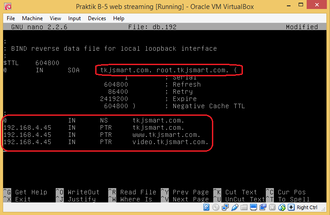Click the mouse integration status icon

coord(282,207)
